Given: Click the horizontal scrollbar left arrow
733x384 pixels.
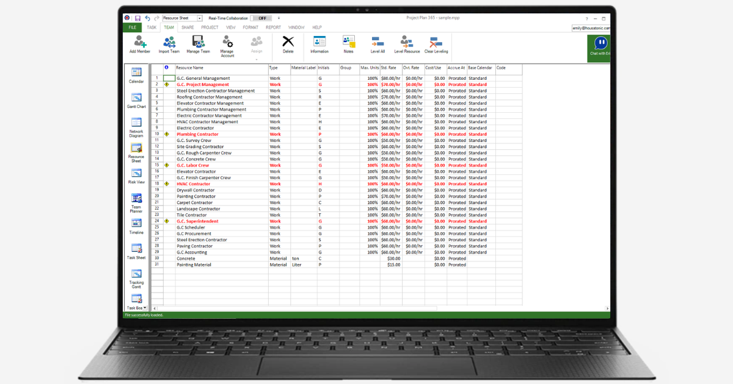Looking at the screenshot, I should click(x=154, y=308).
